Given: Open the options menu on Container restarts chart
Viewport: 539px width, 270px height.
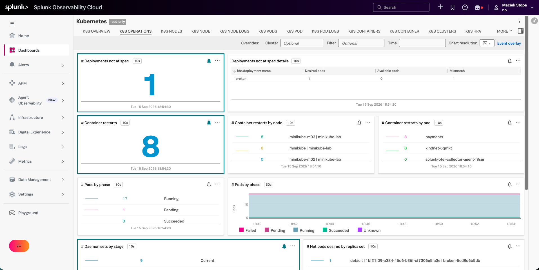Looking at the screenshot, I should pyautogui.click(x=217, y=122).
